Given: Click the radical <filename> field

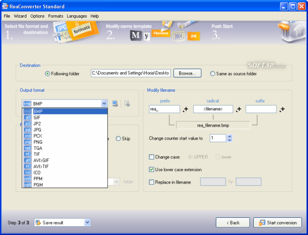Looking at the screenshot, I should pos(213,109).
